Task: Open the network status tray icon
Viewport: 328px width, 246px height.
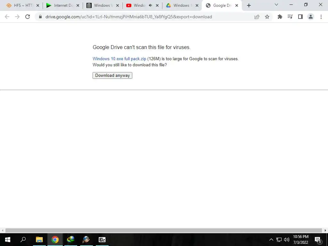Action: [x=279, y=240]
